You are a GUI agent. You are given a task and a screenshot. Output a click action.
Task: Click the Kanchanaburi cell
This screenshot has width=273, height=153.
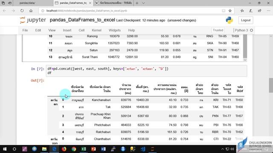(x=101, y=100)
